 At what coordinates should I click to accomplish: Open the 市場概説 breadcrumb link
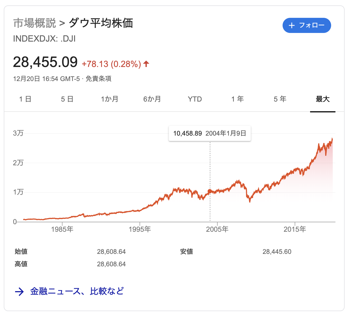click(x=35, y=23)
